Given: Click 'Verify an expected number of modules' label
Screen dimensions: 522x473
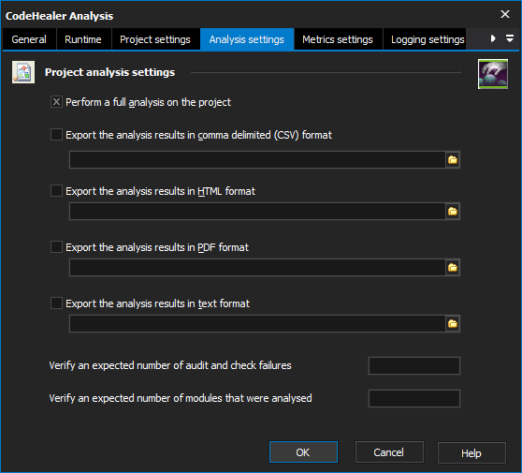Looking at the screenshot, I should 181,398.
